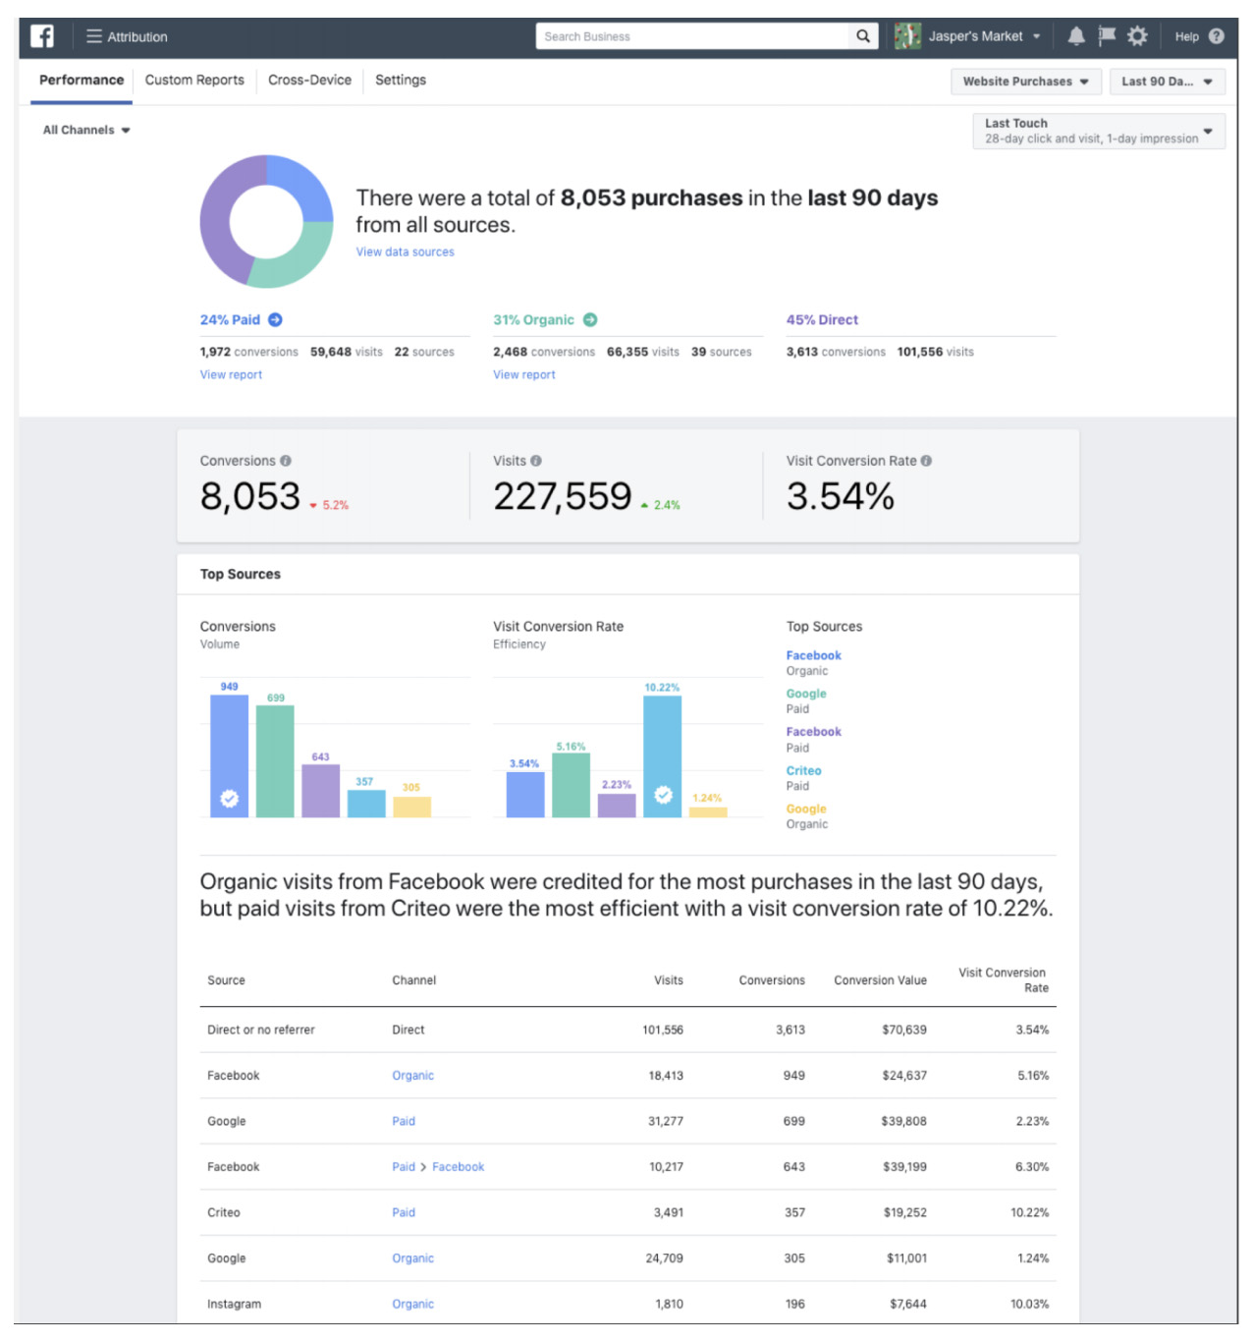This screenshot has height=1342, width=1253.
Task: Click Facebook link after Paid in table
Action: 458,1167
